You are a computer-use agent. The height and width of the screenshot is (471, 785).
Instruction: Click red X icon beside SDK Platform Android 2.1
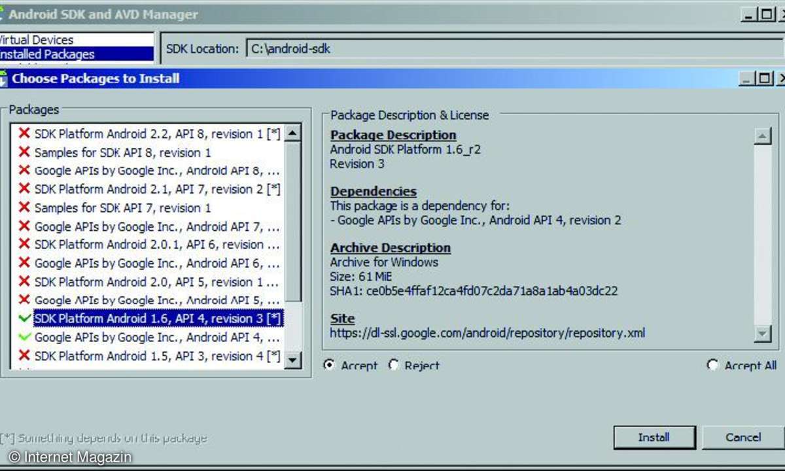24,188
